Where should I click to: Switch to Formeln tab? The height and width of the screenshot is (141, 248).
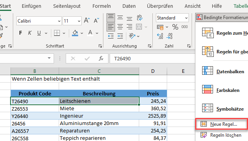101,6
